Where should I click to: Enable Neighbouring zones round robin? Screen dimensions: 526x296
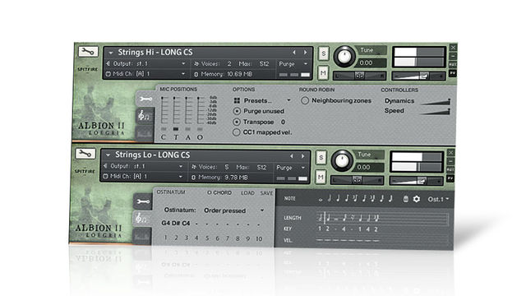click(x=305, y=100)
